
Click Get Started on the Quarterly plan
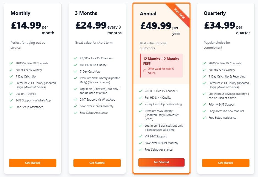(226, 163)
